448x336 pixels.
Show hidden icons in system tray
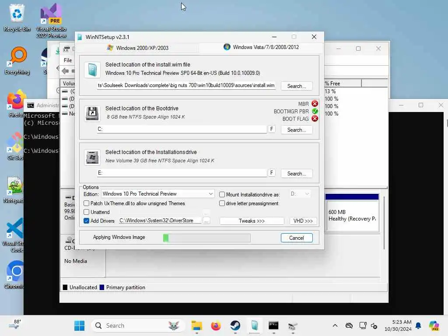pos(335,325)
